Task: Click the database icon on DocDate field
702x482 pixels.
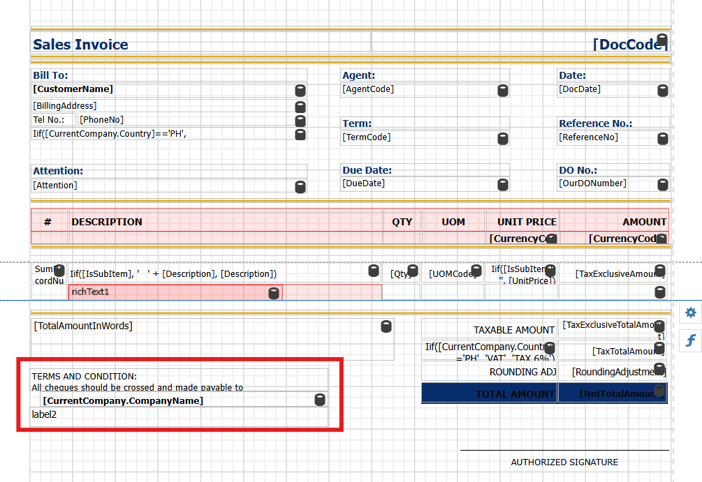Action: (663, 90)
